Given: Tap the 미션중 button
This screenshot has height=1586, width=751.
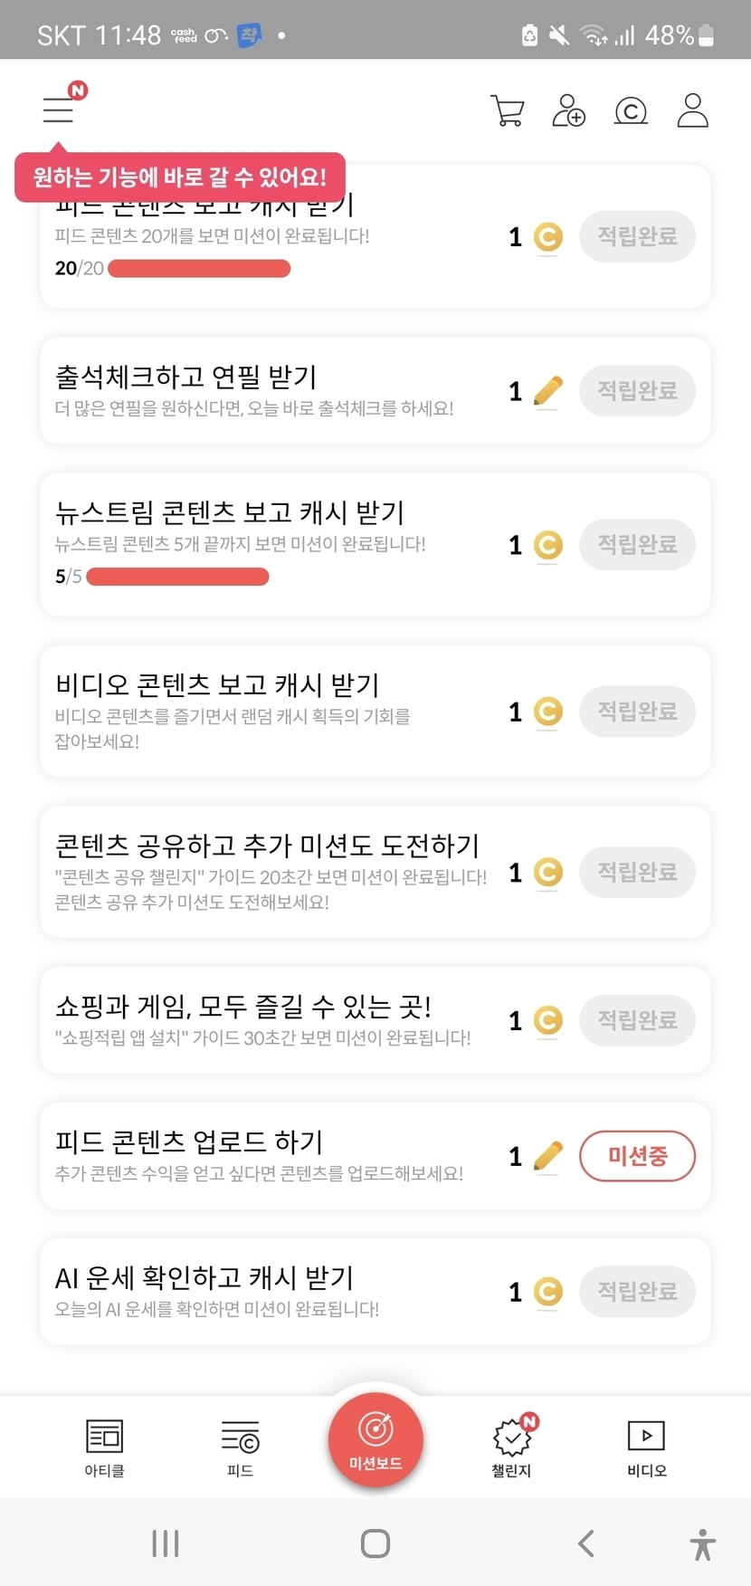Looking at the screenshot, I should tap(637, 1156).
